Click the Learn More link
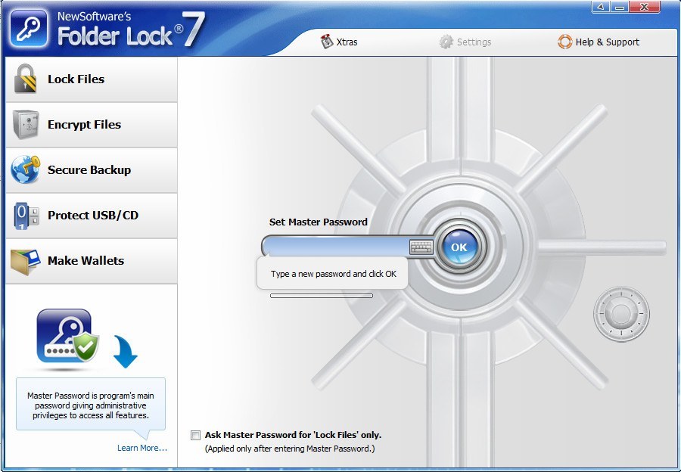 (141, 448)
